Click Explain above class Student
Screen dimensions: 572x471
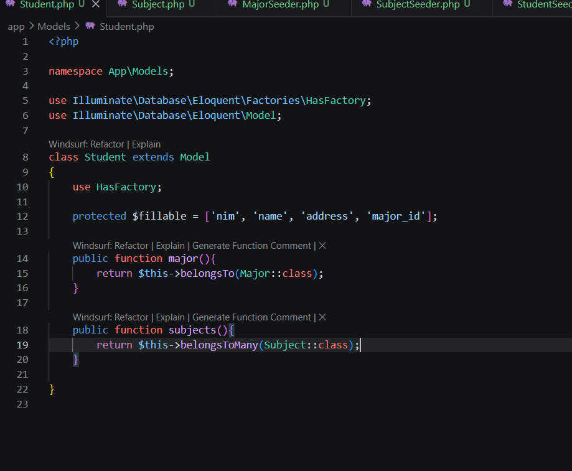pos(146,145)
